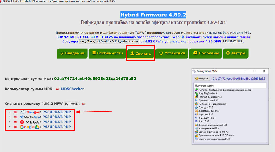Click the Задать срочно вопрос icon
This screenshot has width=275, height=152.
pos(196,139)
